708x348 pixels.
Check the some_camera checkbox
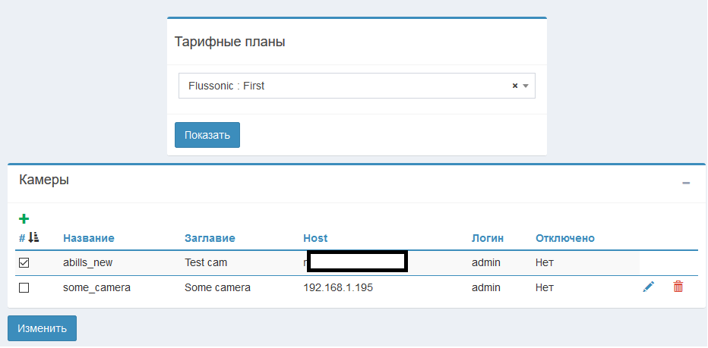coord(24,288)
